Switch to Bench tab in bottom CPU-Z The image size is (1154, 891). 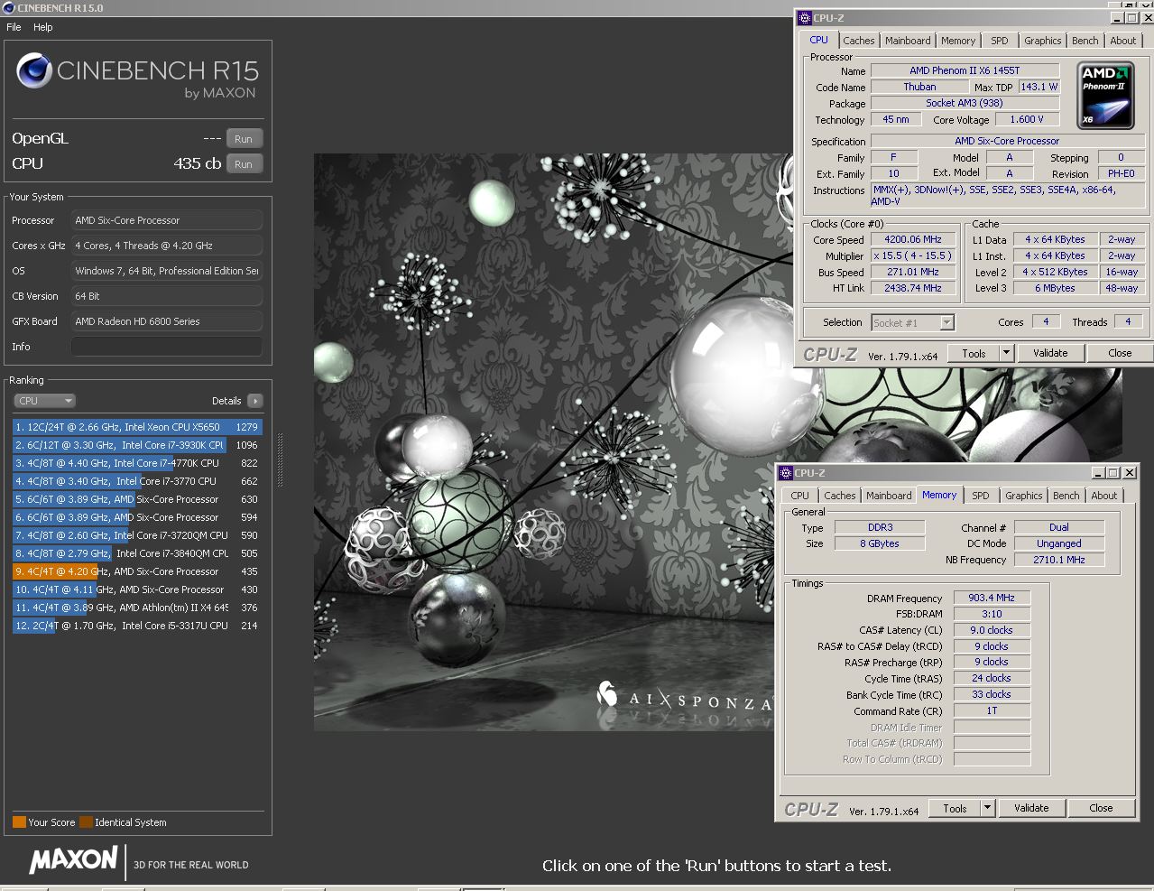[1066, 496]
